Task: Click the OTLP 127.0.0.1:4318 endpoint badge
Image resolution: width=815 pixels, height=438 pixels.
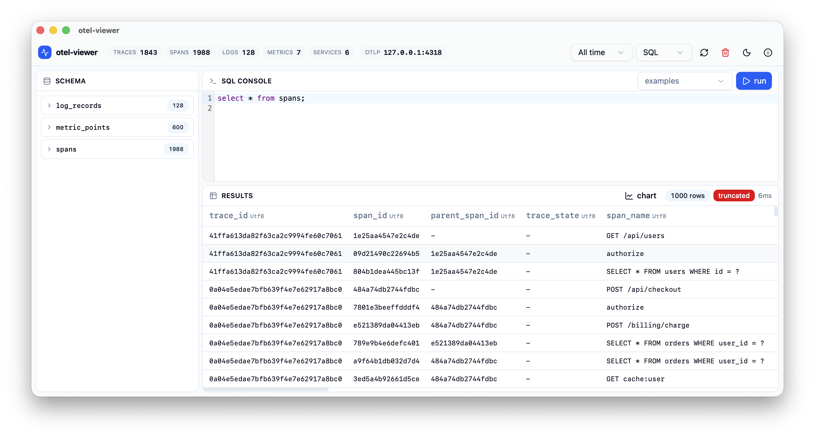Action: [x=403, y=53]
